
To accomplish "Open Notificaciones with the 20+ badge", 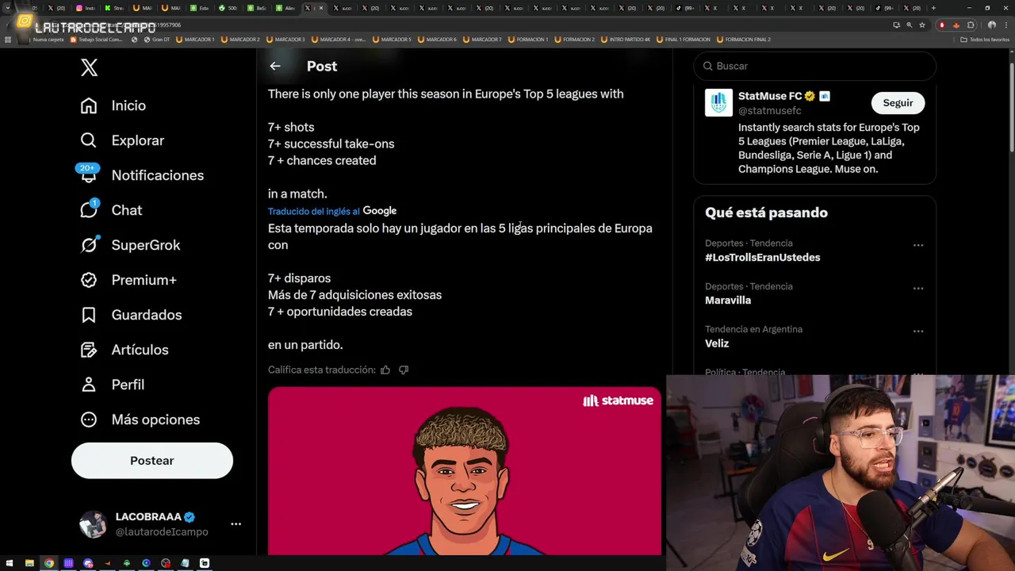I will [x=142, y=175].
